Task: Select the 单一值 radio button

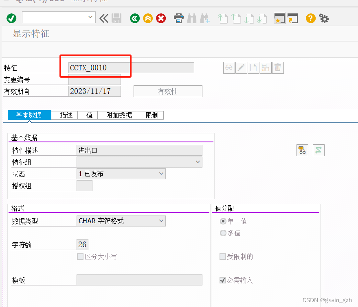Action: coord(224,221)
